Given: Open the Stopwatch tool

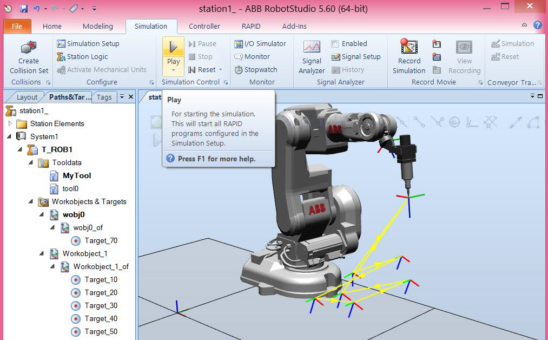Looking at the screenshot, I should [255, 70].
